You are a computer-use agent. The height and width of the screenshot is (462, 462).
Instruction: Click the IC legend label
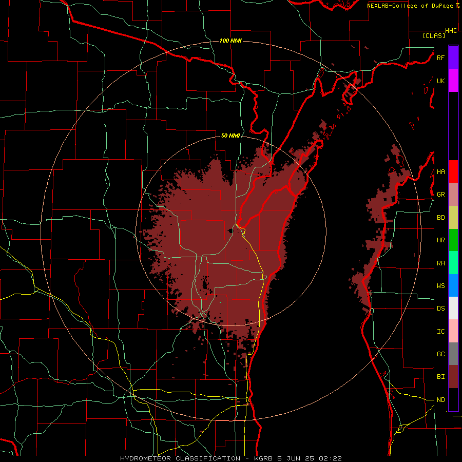(x=440, y=332)
